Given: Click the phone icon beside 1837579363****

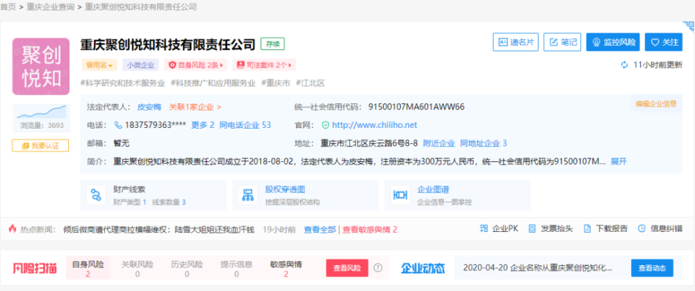Looking at the screenshot, I should click(x=118, y=125).
